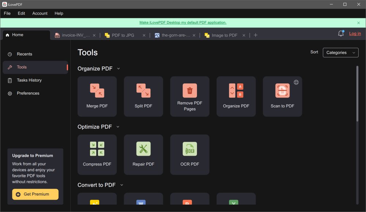Dismiss the default PDF application banner
The image size is (366, 212).
[359, 23]
